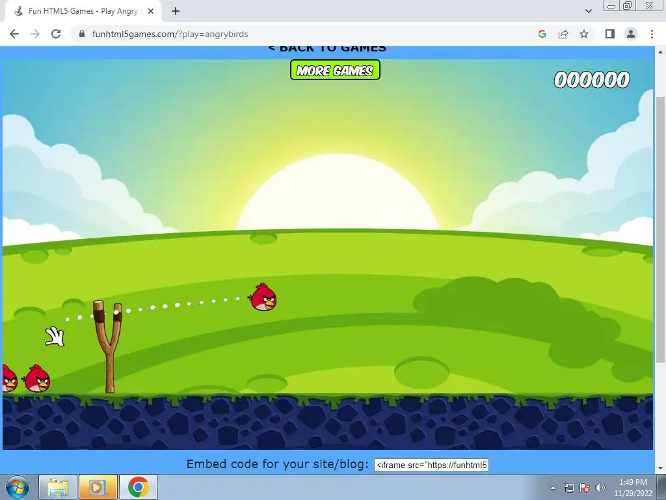Click the waiting red bird beside slingshot
Screen dimensions: 666x500
[37, 378]
